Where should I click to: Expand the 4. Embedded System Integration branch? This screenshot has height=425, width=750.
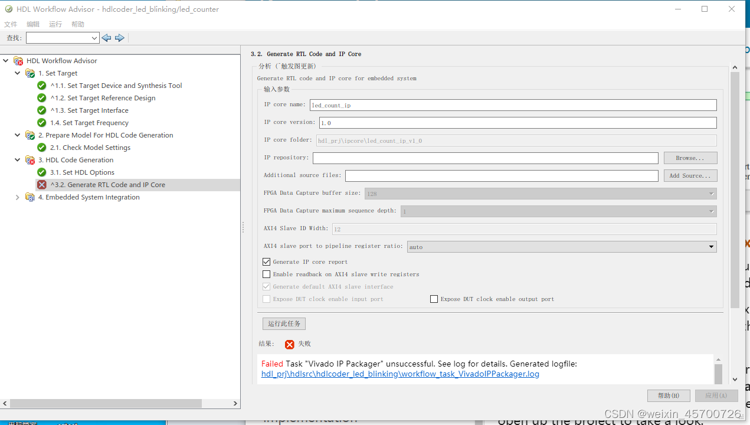[17, 197]
